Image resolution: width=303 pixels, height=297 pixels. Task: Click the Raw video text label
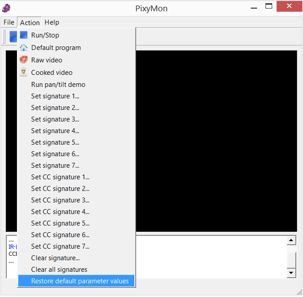tap(47, 60)
